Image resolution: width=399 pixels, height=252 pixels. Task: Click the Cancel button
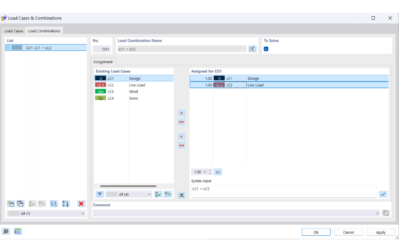click(x=349, y=232)
